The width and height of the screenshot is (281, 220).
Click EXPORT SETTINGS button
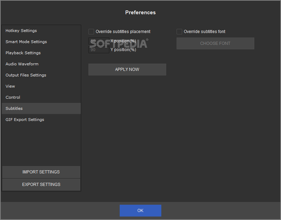pos(41,185)
